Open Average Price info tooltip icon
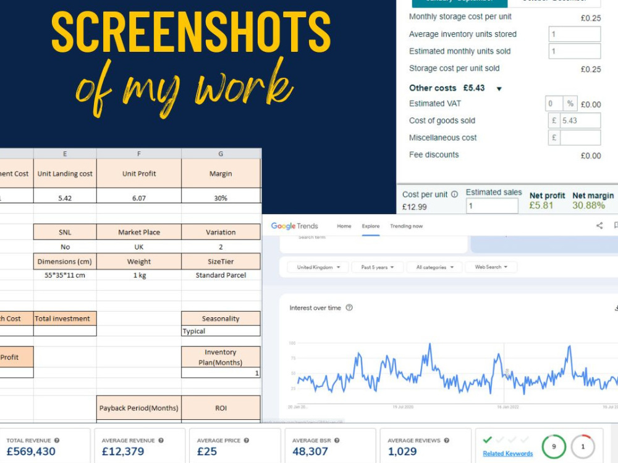Viewport: 618px width, 463px height. [247, 441]
